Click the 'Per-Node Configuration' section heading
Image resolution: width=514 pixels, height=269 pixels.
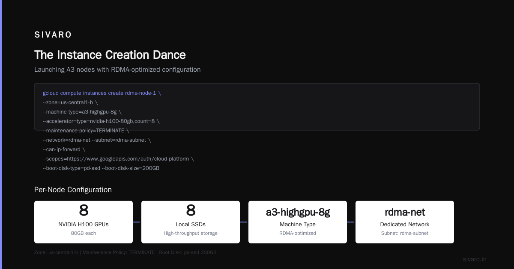click(x=73, y=190)
